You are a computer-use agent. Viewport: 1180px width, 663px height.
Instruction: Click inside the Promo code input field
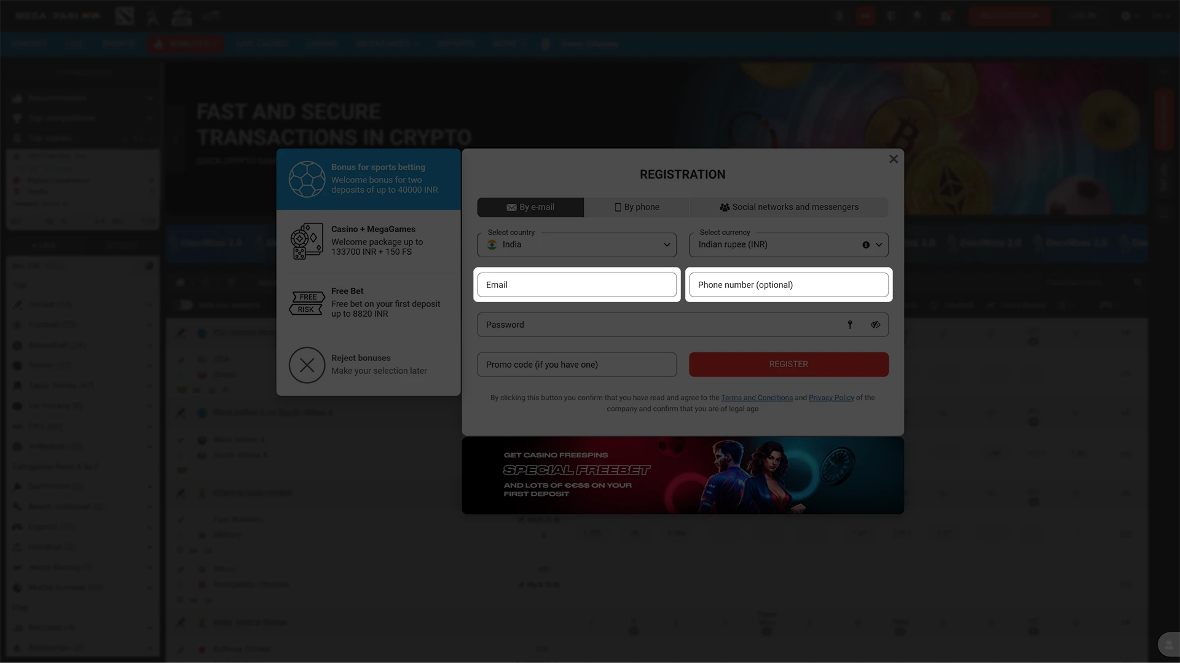click(x=576, y=364)
